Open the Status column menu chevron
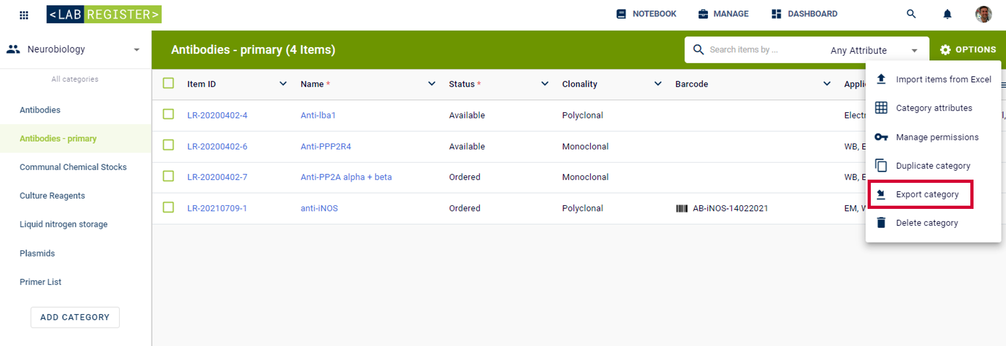Viewport: 1006px width, 346px height. pos(545,83)
